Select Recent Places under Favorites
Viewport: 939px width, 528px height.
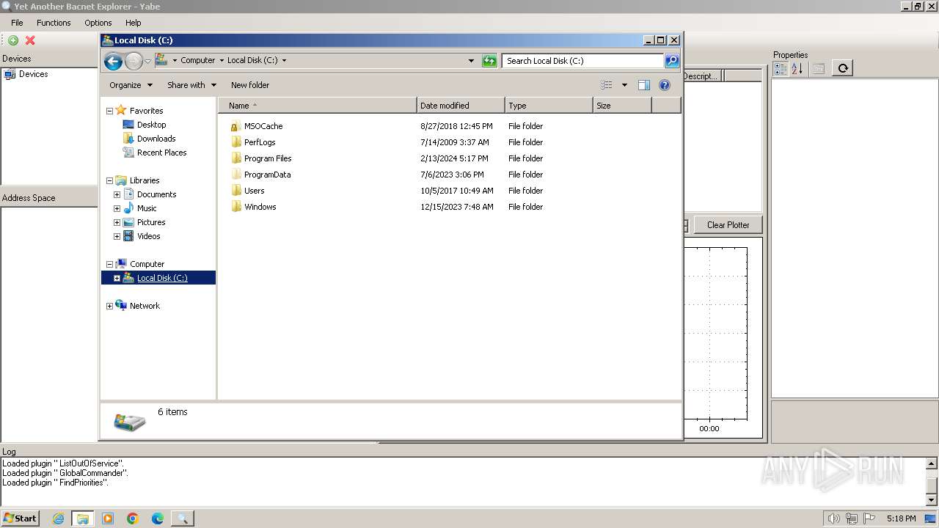(x=161, y=153)
